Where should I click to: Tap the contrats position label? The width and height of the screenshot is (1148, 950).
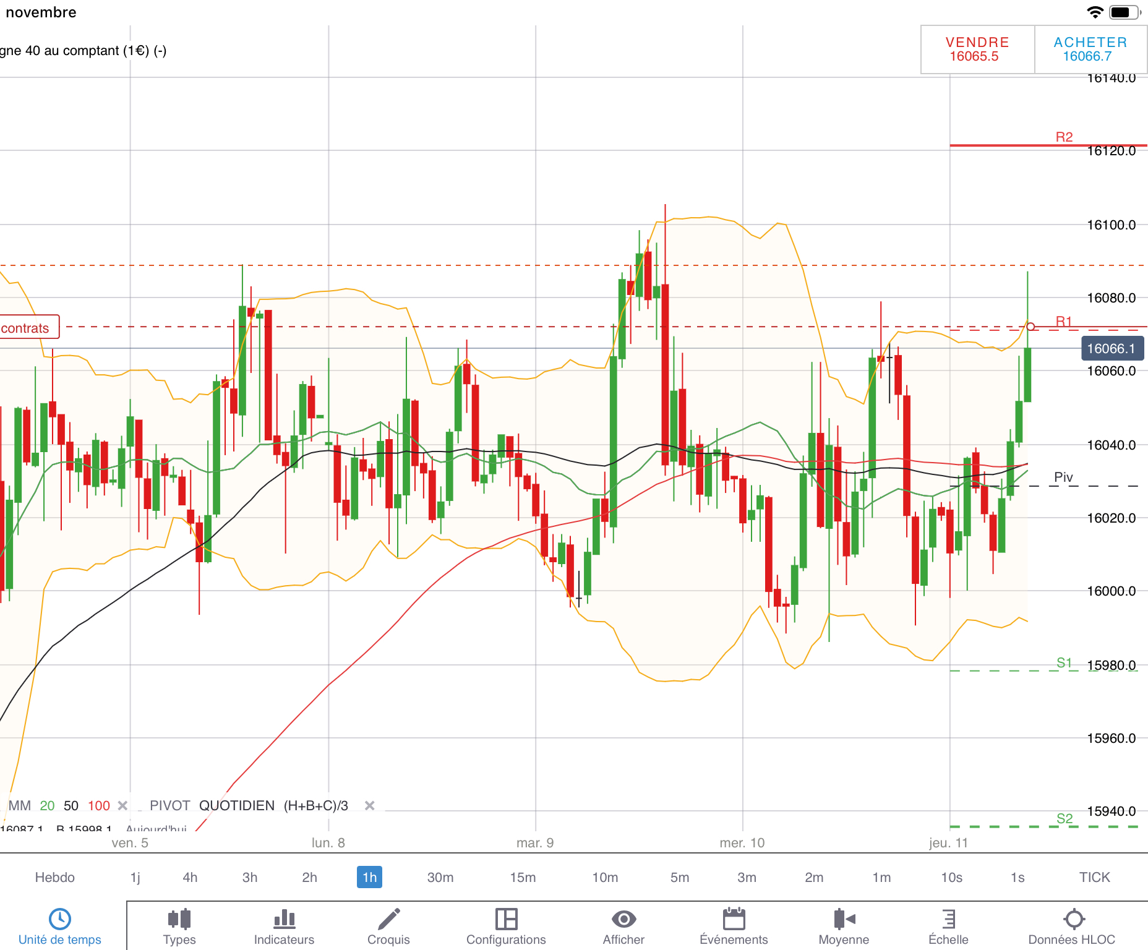(x=29, y=327)
